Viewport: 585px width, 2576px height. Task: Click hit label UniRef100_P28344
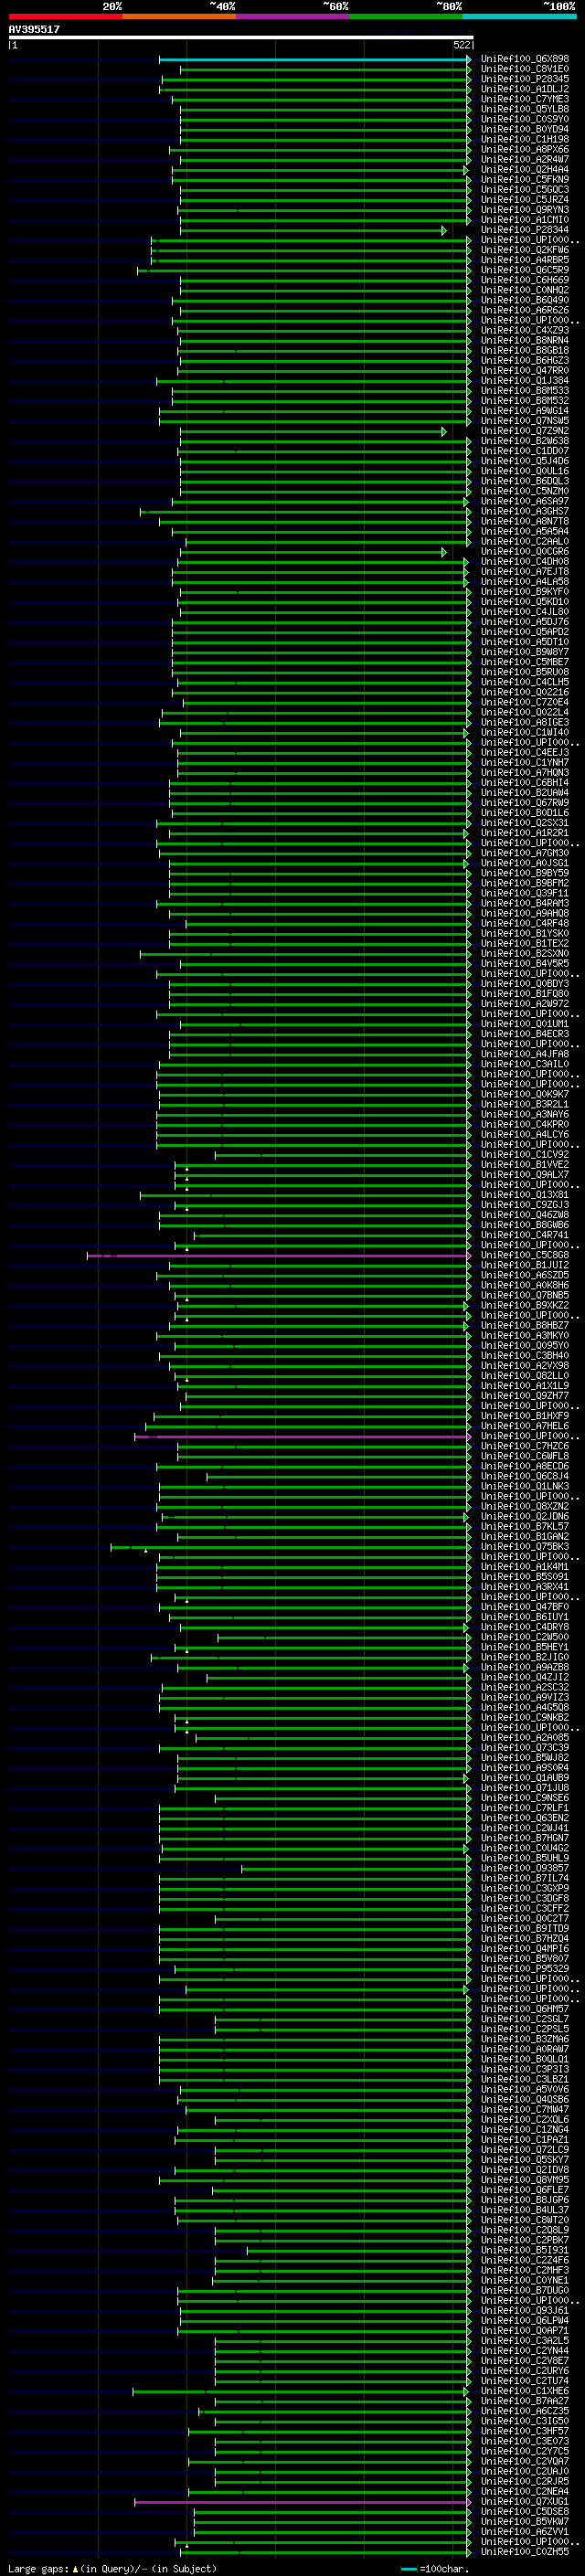point(524,230)
